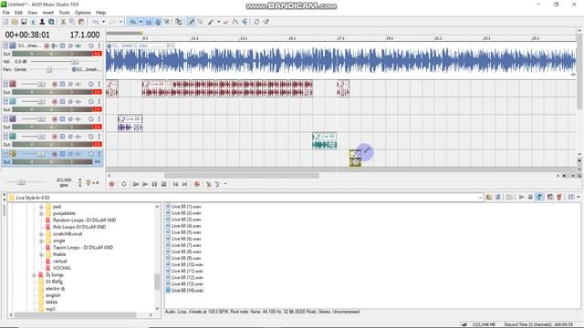Select the Draw pencil tool
Viewport: 584px width, 328px height.
coord(192,22)
